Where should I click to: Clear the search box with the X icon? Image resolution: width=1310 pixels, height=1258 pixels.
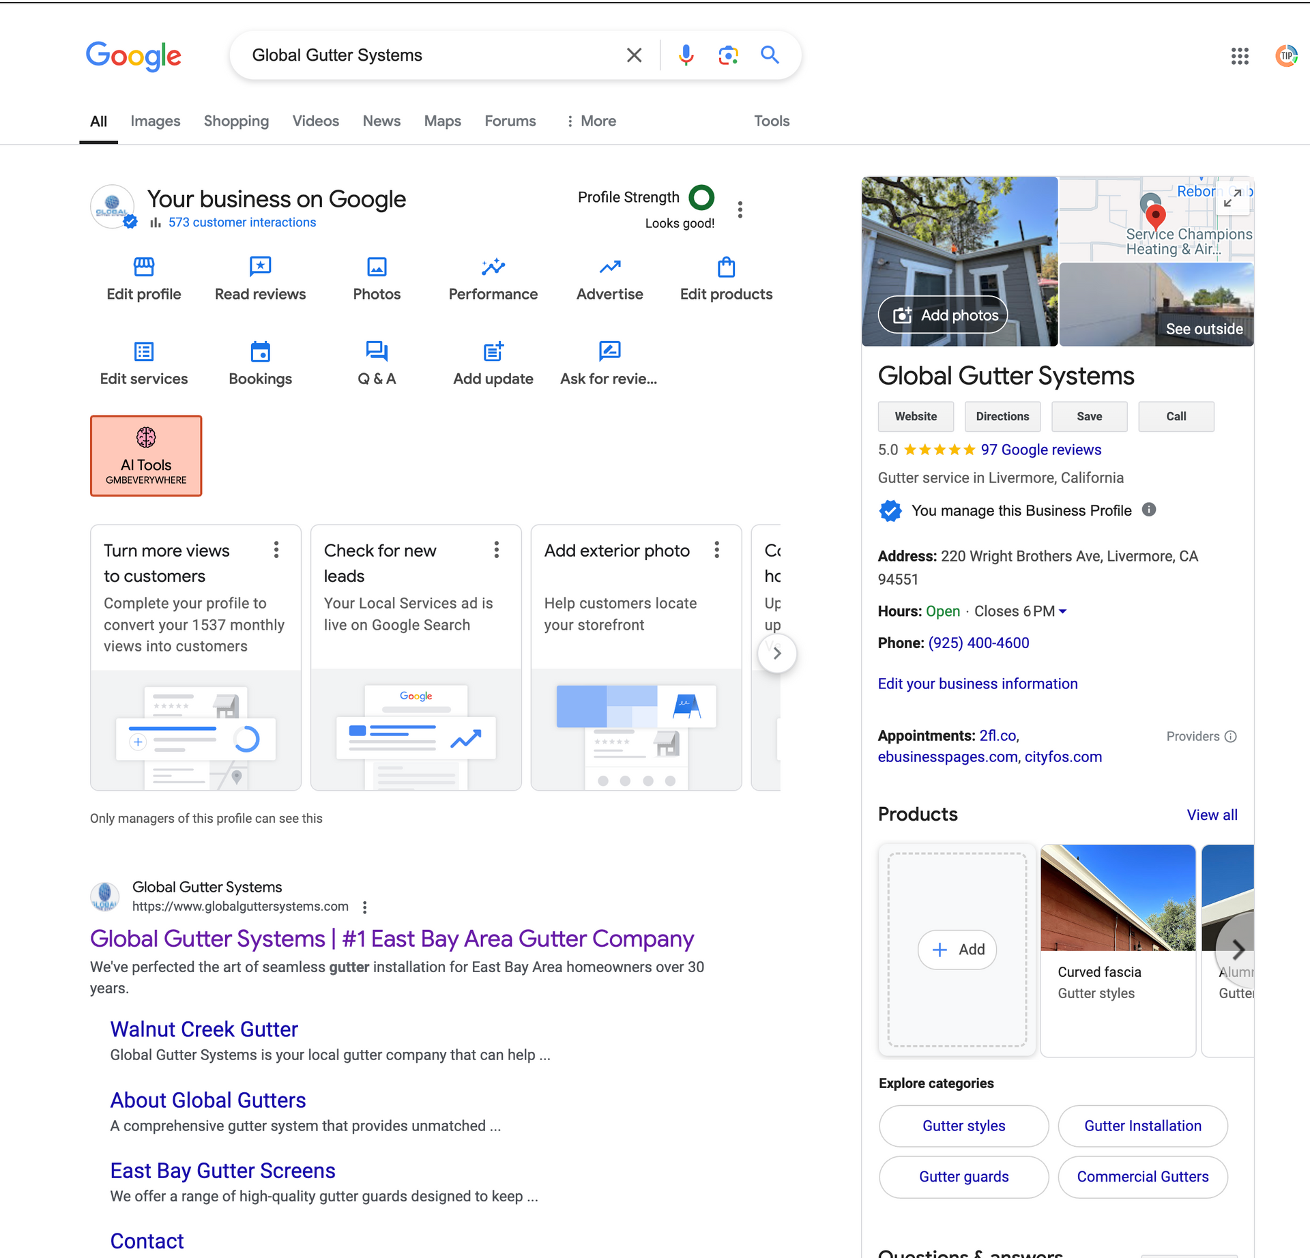[x=634, y=55]
